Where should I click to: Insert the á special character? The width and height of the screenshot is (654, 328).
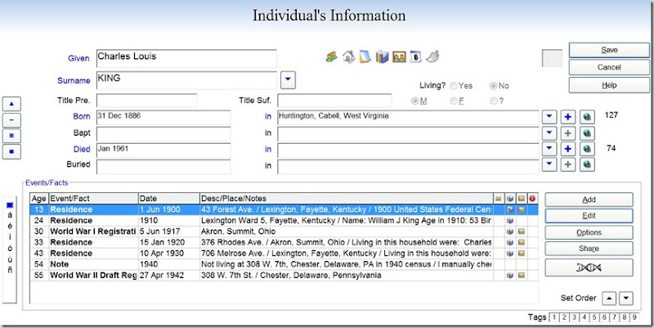tap(10, 215)
